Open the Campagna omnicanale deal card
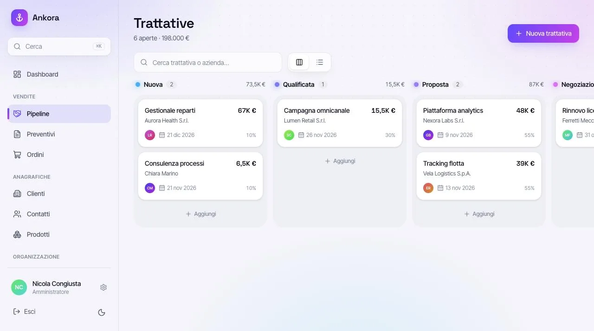Screen dimensions: 594x331 [x=340, y=123]
